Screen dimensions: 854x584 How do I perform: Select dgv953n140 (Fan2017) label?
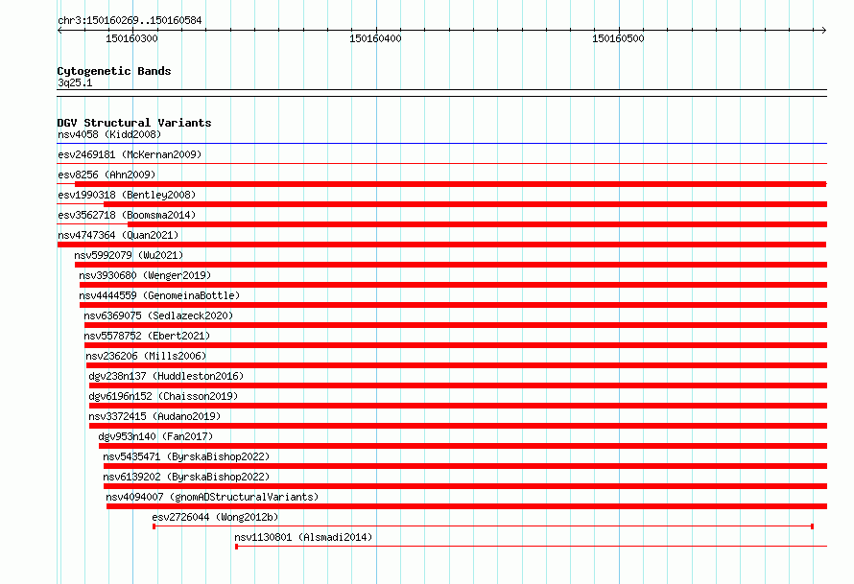click(x=155, y=436)
